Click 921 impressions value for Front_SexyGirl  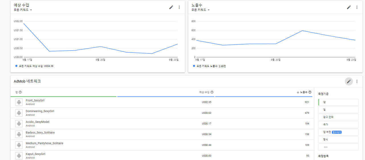[307, 102]
